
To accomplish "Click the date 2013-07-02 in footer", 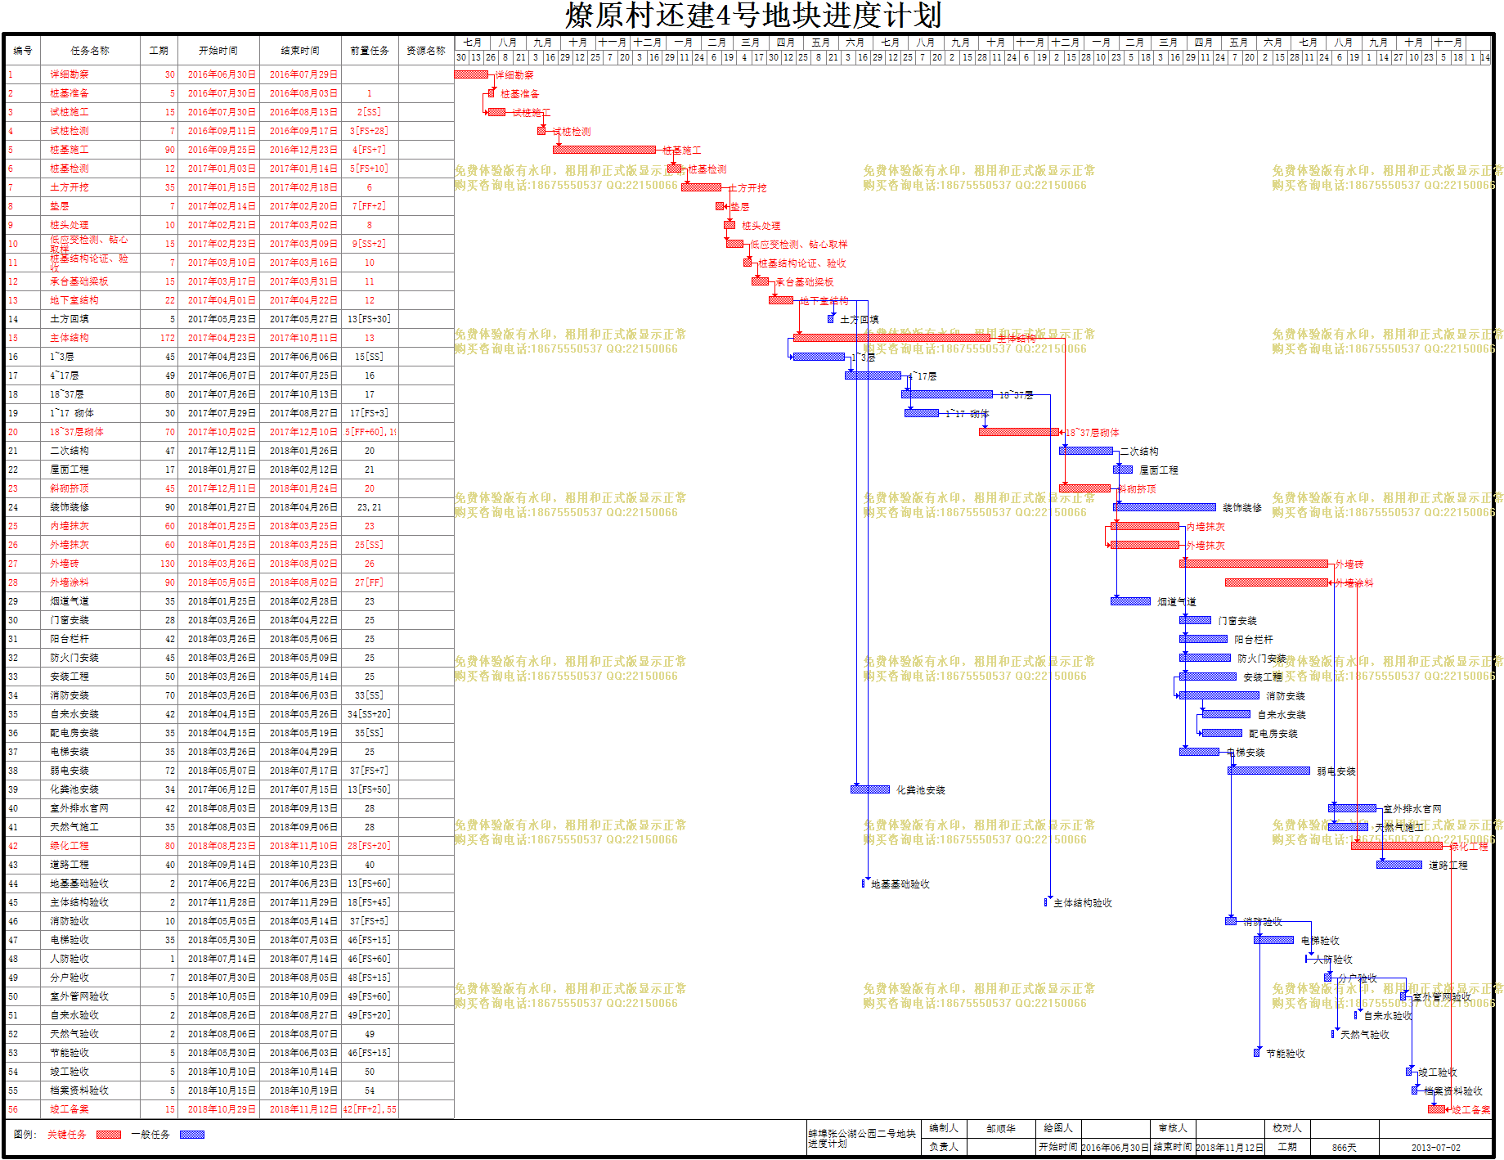I will pos(1436,1148).
